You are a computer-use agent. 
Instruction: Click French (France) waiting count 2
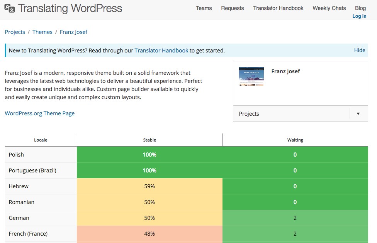click(x=295, y=234)
